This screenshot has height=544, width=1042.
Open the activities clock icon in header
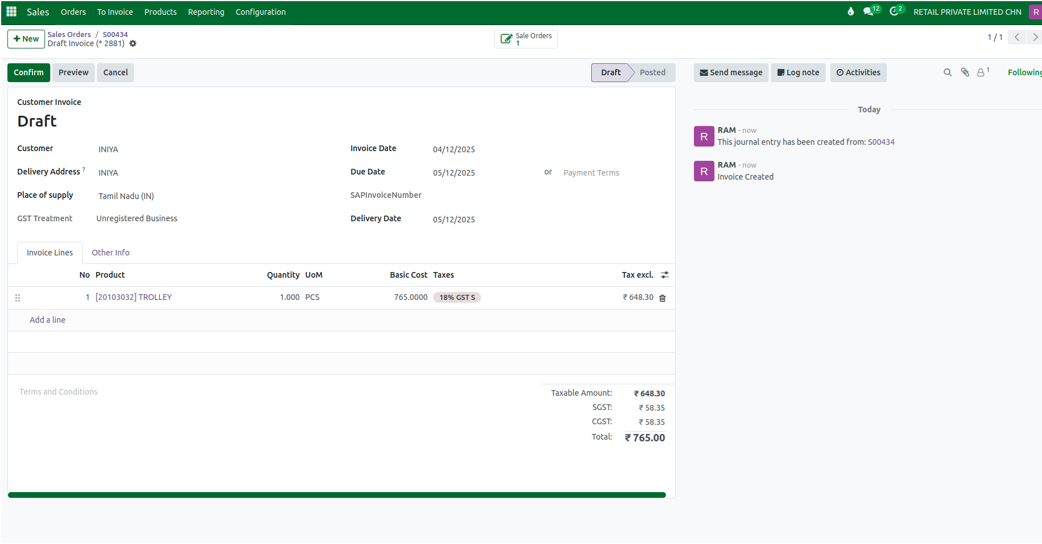[x=894, y=11]
